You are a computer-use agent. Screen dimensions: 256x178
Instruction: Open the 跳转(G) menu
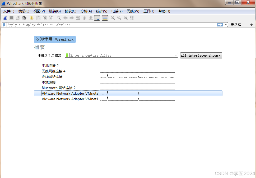click(55, 11)
